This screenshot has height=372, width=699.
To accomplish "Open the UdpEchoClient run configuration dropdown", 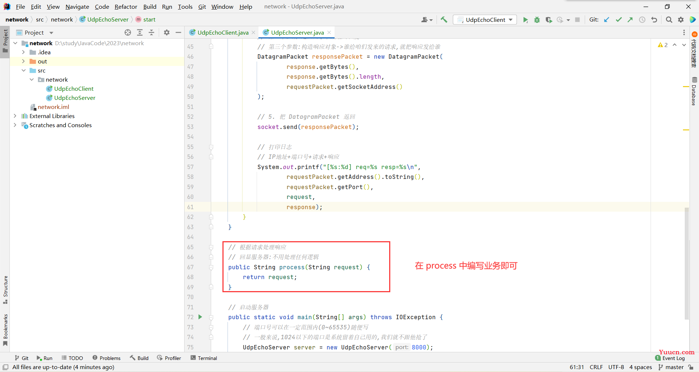I will coord(485,20).
